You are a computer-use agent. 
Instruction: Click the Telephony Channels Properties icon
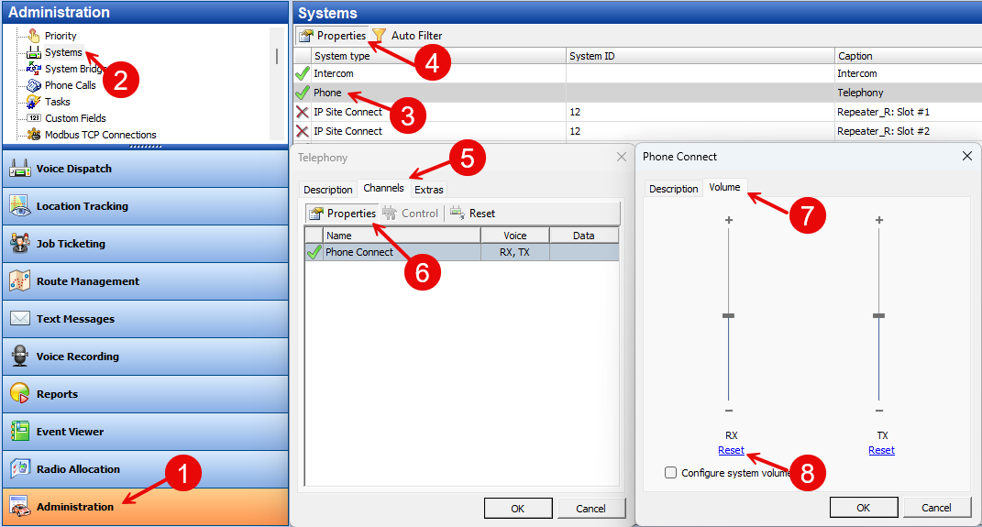(x=316, y=214)
